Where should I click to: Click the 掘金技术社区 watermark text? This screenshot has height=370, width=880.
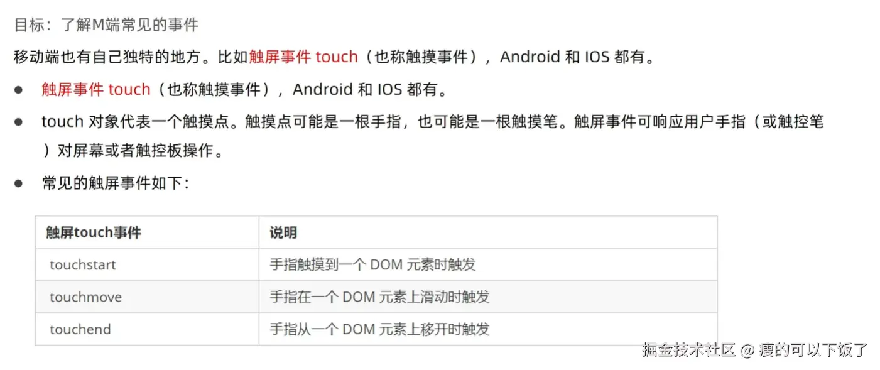[688, 350]
